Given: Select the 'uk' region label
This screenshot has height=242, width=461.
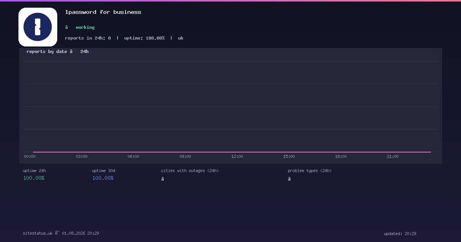Looking at the screenshot, I should (181, 38).
